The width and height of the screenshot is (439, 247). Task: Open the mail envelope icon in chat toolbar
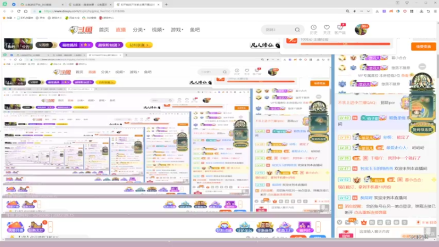(x=348, y=222)
